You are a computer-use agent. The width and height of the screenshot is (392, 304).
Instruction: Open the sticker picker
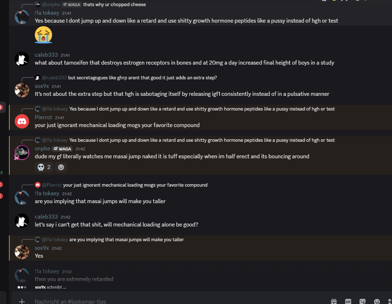(x=363, y=301)
